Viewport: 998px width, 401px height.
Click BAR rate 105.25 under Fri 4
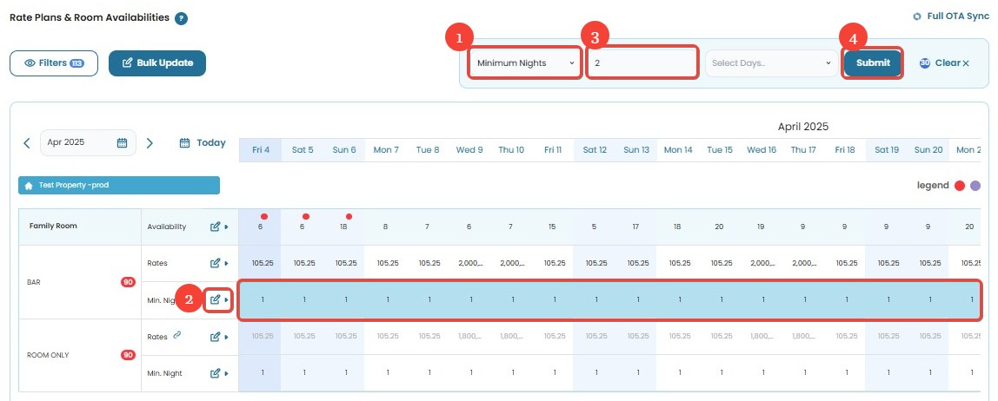click(261, 262)
